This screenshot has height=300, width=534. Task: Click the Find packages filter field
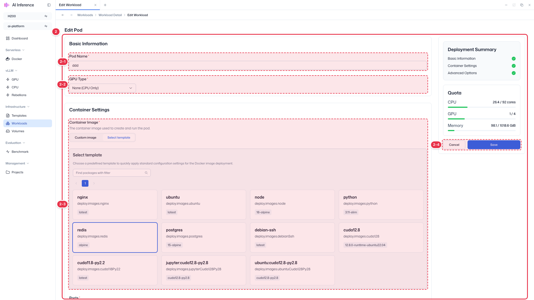[x=112, y=173]
